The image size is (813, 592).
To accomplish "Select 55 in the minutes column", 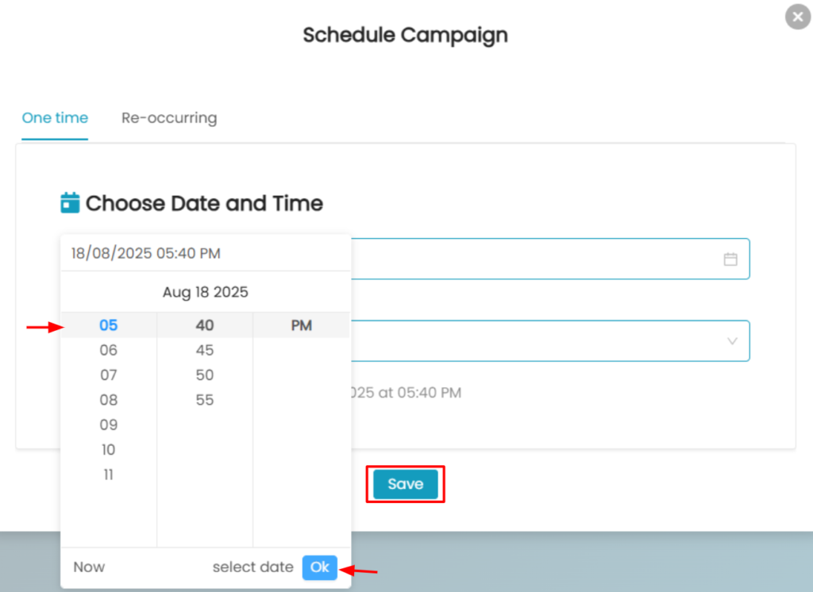I will 205,400.
